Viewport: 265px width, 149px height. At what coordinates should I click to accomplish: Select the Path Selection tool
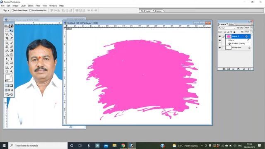(x=7, y=59)
